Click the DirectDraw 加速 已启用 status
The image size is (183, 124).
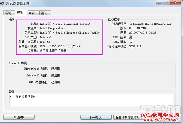(56, 69)
